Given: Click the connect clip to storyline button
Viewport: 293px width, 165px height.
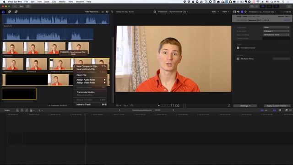Looking at the screenshot, I should (17, 110).
